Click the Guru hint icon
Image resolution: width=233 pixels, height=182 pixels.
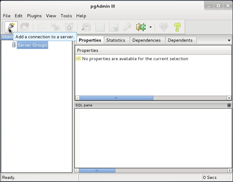[x=163, y=27]
